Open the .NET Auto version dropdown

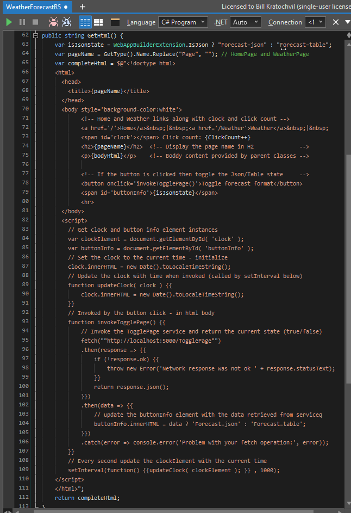[x=246, y=22]
